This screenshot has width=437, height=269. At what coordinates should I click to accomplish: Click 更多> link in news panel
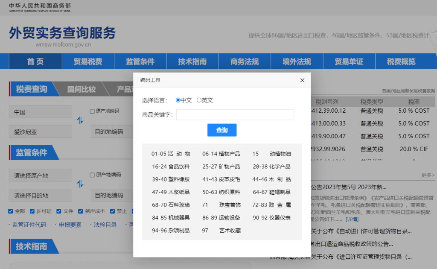point(428,175)
